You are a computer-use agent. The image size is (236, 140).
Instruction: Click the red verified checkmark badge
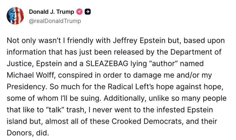pyautogui.click(x=80, y=12)
